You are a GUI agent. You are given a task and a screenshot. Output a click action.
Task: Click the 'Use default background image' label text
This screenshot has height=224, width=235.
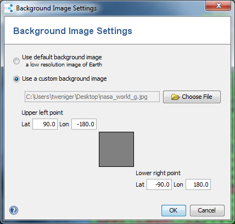coord(62,57)
